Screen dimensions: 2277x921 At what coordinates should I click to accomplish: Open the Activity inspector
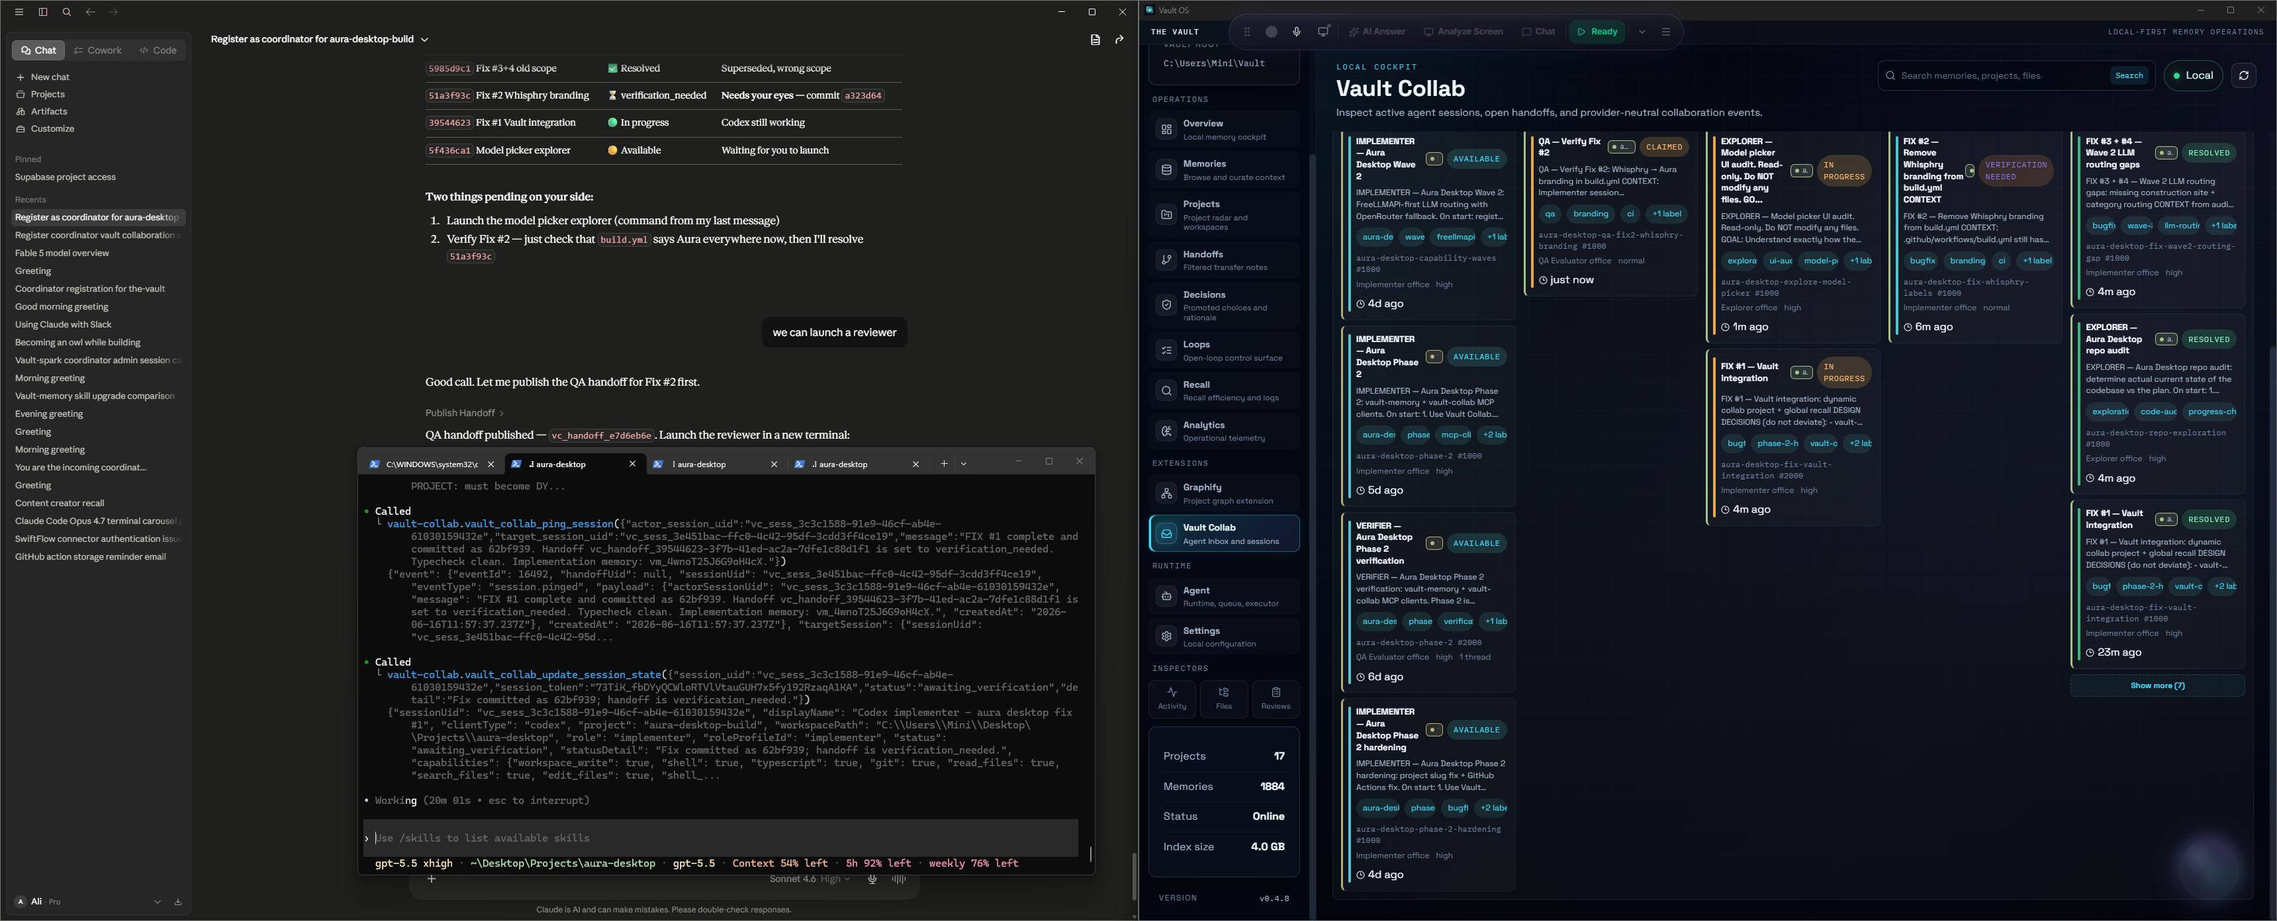(1172, 698)
